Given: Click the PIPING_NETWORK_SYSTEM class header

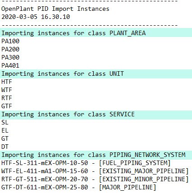Looking at the screenshot, I should (x=96, y=155).
